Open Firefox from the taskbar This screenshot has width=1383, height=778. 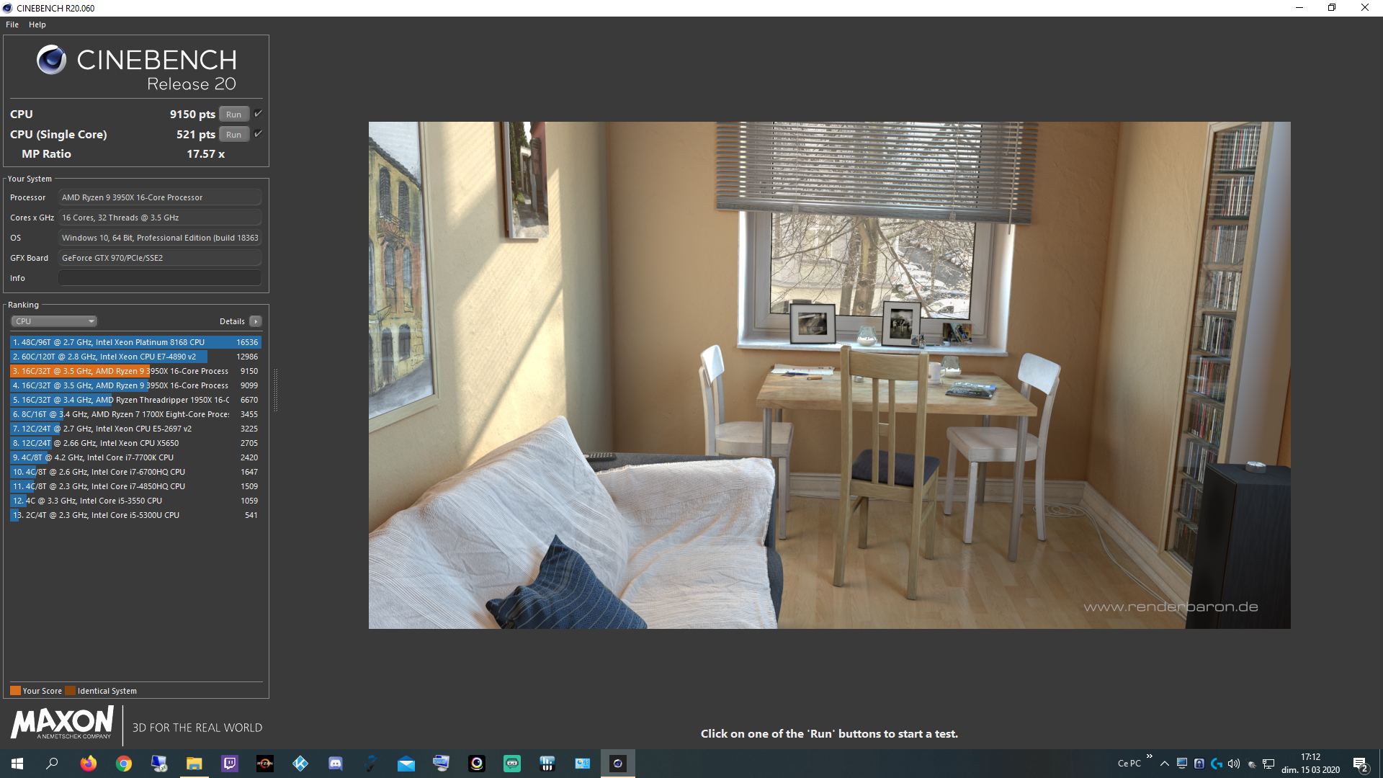pos(89,764)
